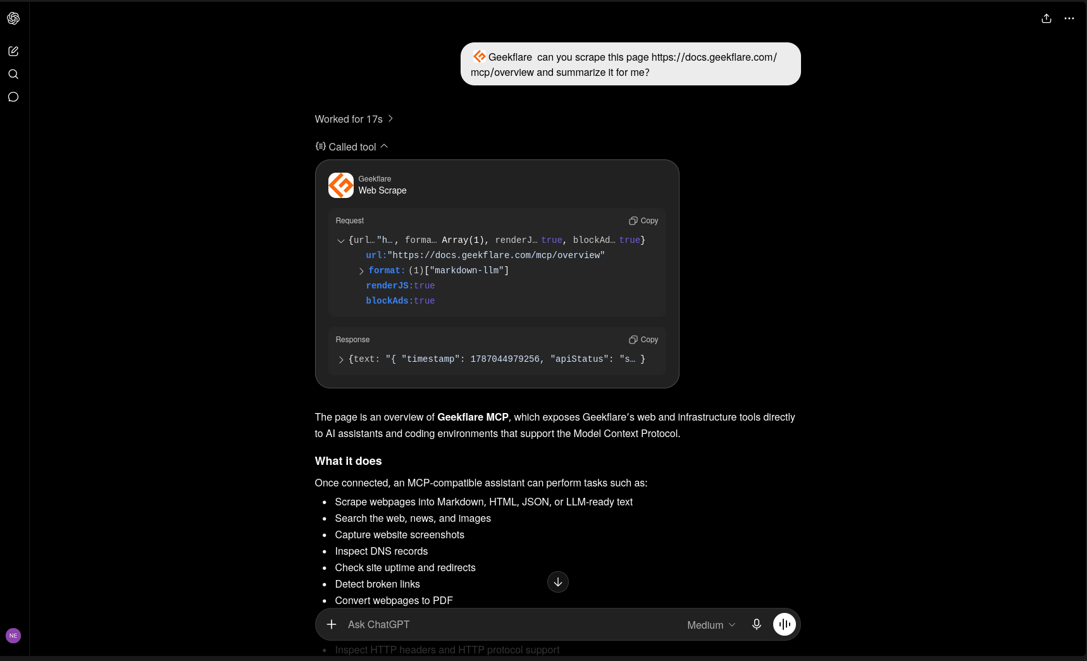
Task: Collapse the Request object tree
Action: [341, 240]
